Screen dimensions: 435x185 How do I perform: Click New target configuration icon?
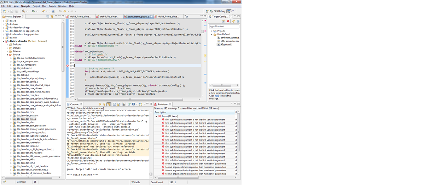[224, 21]
